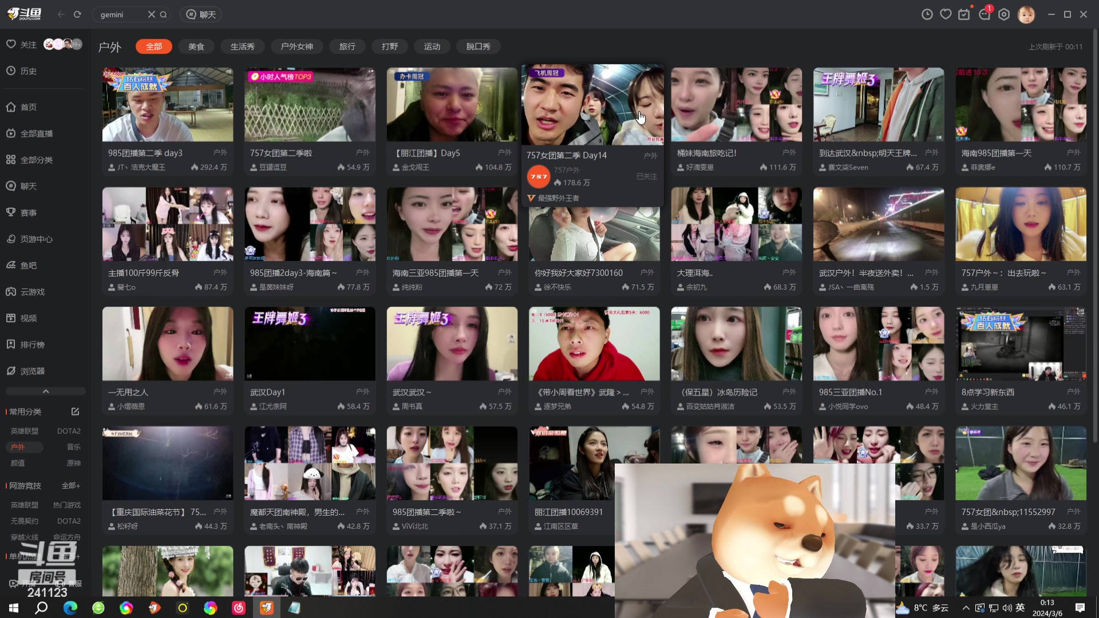The width and height of the screenshot is (1099, 618).
Task: Click the DOTA2 link under 常用分类
Action: (69, 431)
